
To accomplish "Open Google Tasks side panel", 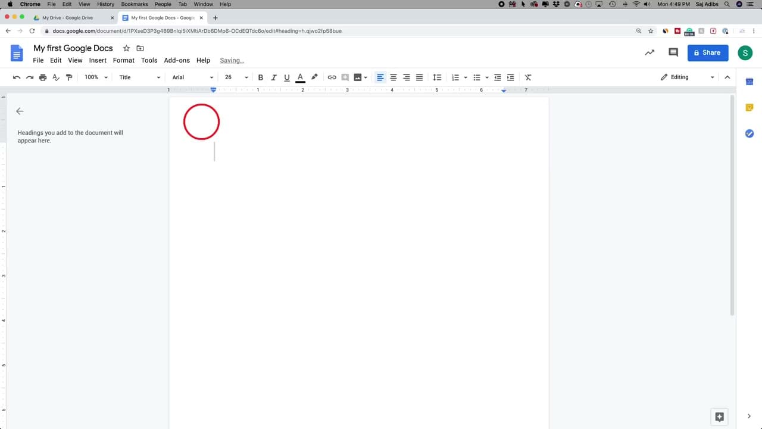I will (749, 133).
